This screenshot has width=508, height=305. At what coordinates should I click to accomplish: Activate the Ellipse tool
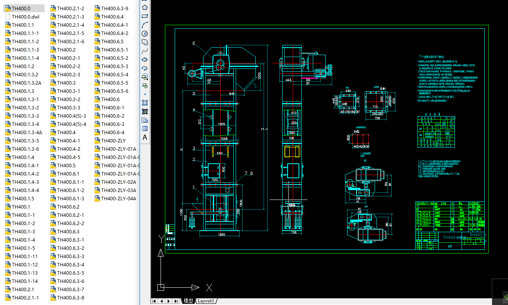pyautogui.click(x=145, y=59)
